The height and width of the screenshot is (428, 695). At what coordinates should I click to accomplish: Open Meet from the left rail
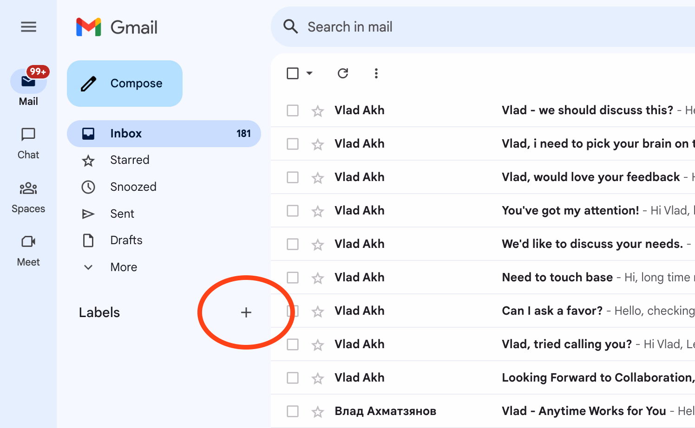tap(28, 250)
